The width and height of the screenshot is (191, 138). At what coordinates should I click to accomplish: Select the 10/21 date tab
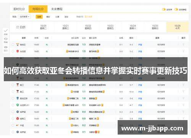pos(66,27)
